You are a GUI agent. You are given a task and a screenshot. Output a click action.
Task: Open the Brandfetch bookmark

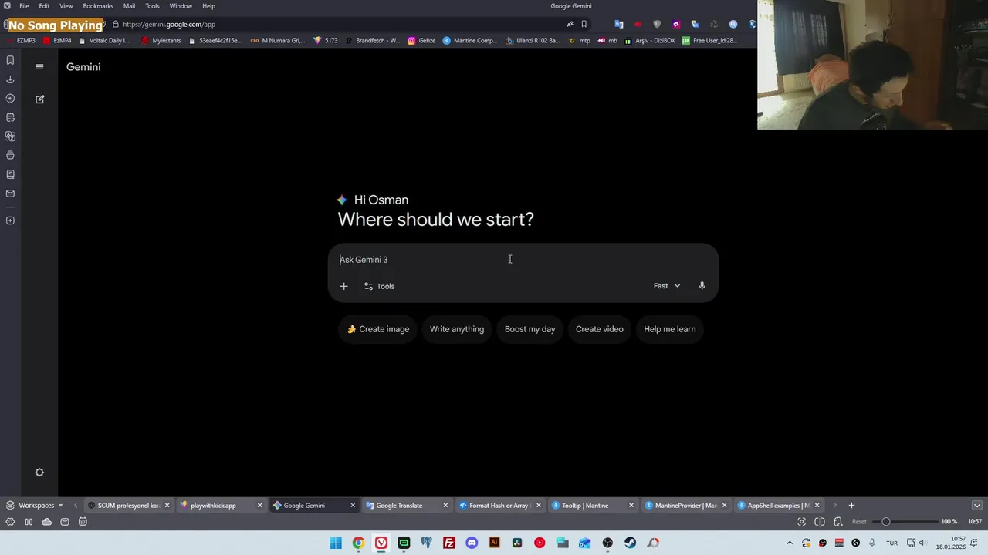click(373, 41)
